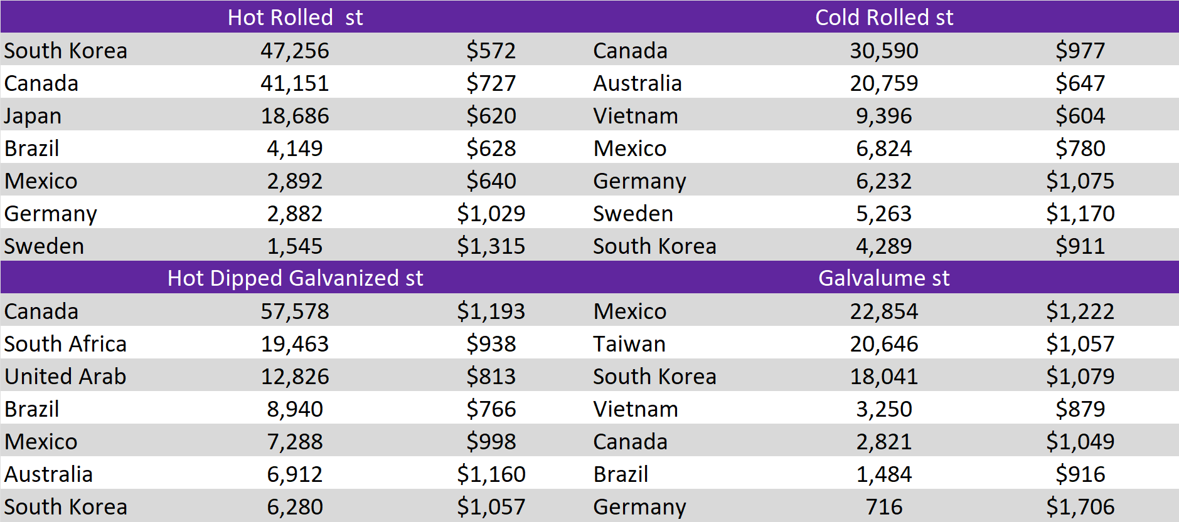This screenshot has width=1179, height=522.
Task: Select the $572 price cell
Action: 491,50
